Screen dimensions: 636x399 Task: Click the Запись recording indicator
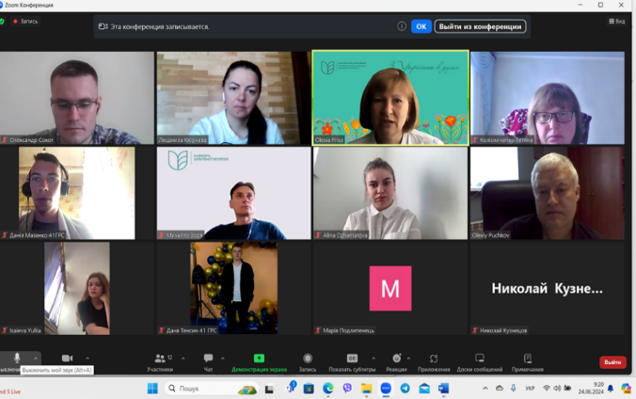tap(25, 21)
